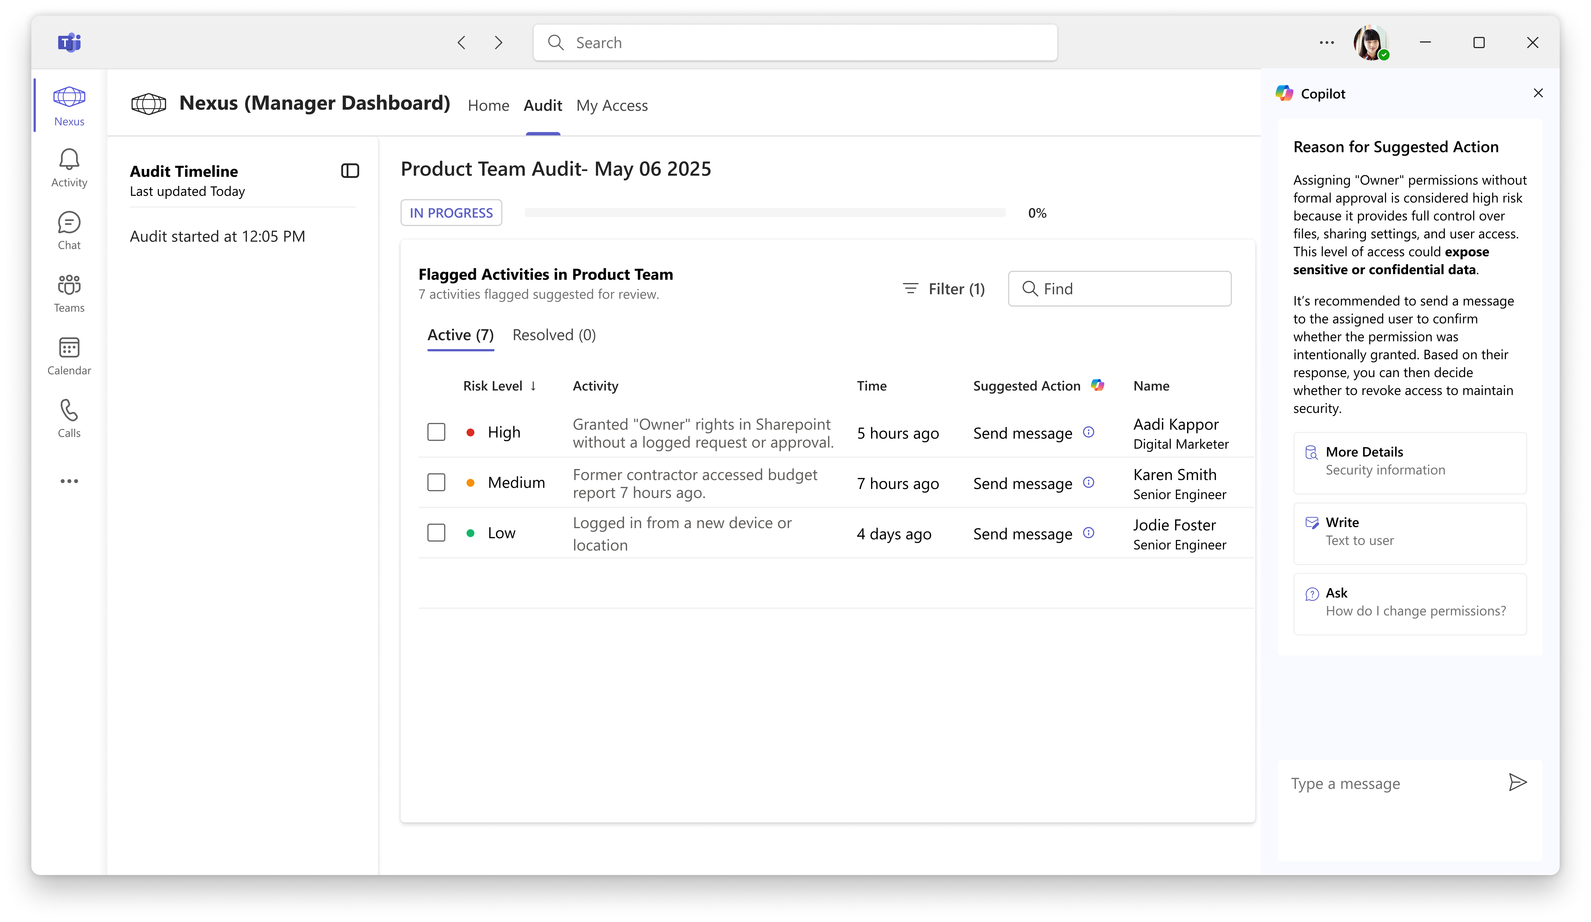
Task: Select the High risk row checkbox
Action: tap(436, 432)
